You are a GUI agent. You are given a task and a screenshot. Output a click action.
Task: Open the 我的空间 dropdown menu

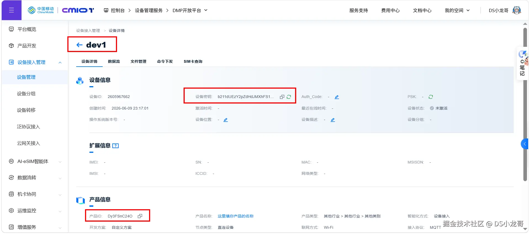point(468,10)
